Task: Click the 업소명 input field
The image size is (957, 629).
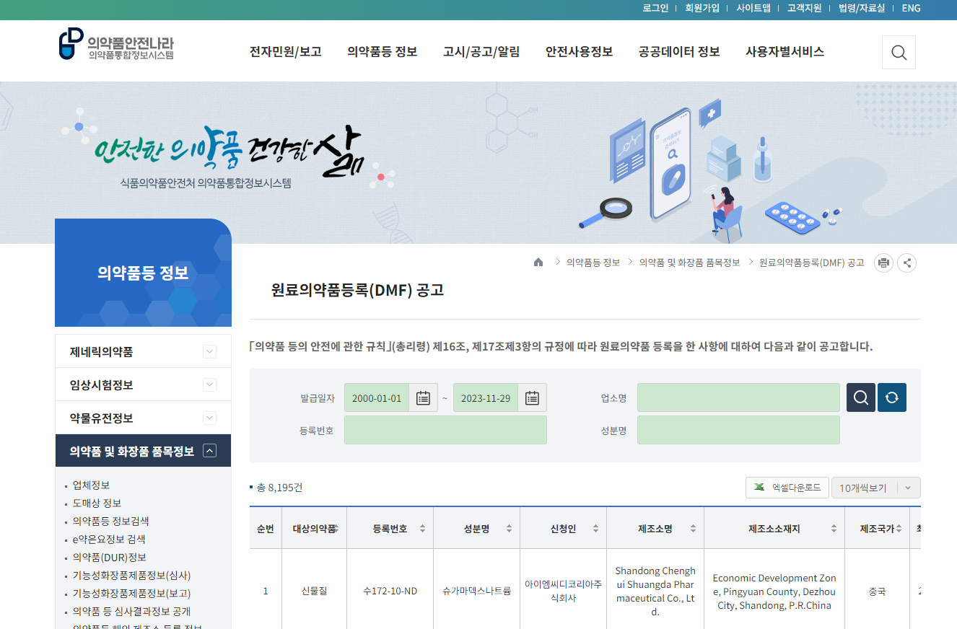Action: point(738,397)
